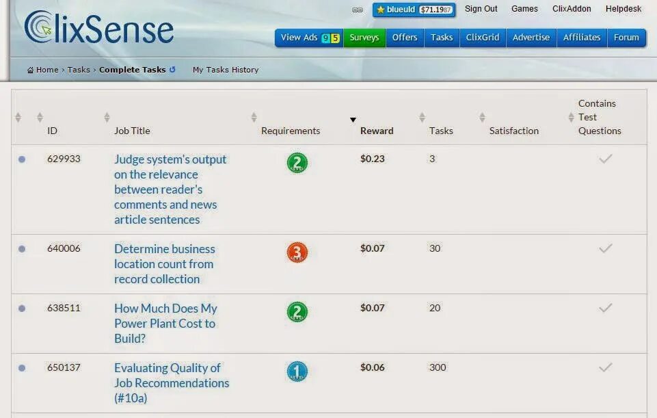The height and width of the screenshot is (418, 657).
Task: Sort by the first column arrows
Action: pos(18,118)
